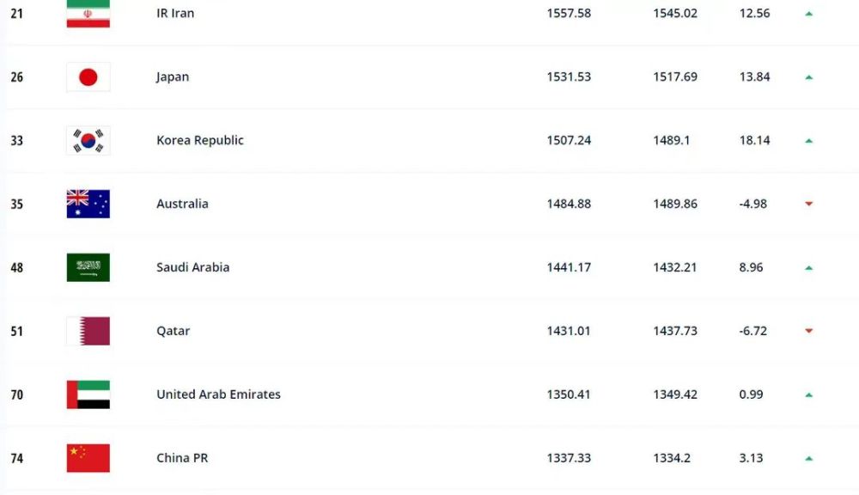Click Korea Republic's +18.14 points change

tap(754, 140)
